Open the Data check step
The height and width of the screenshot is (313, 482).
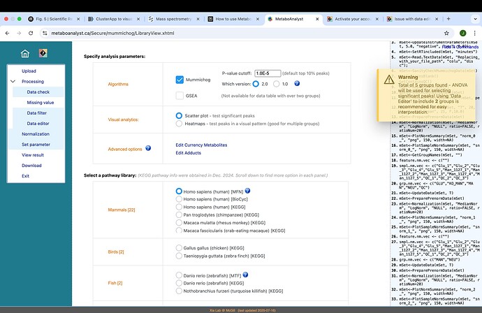(x=38, y=92)
